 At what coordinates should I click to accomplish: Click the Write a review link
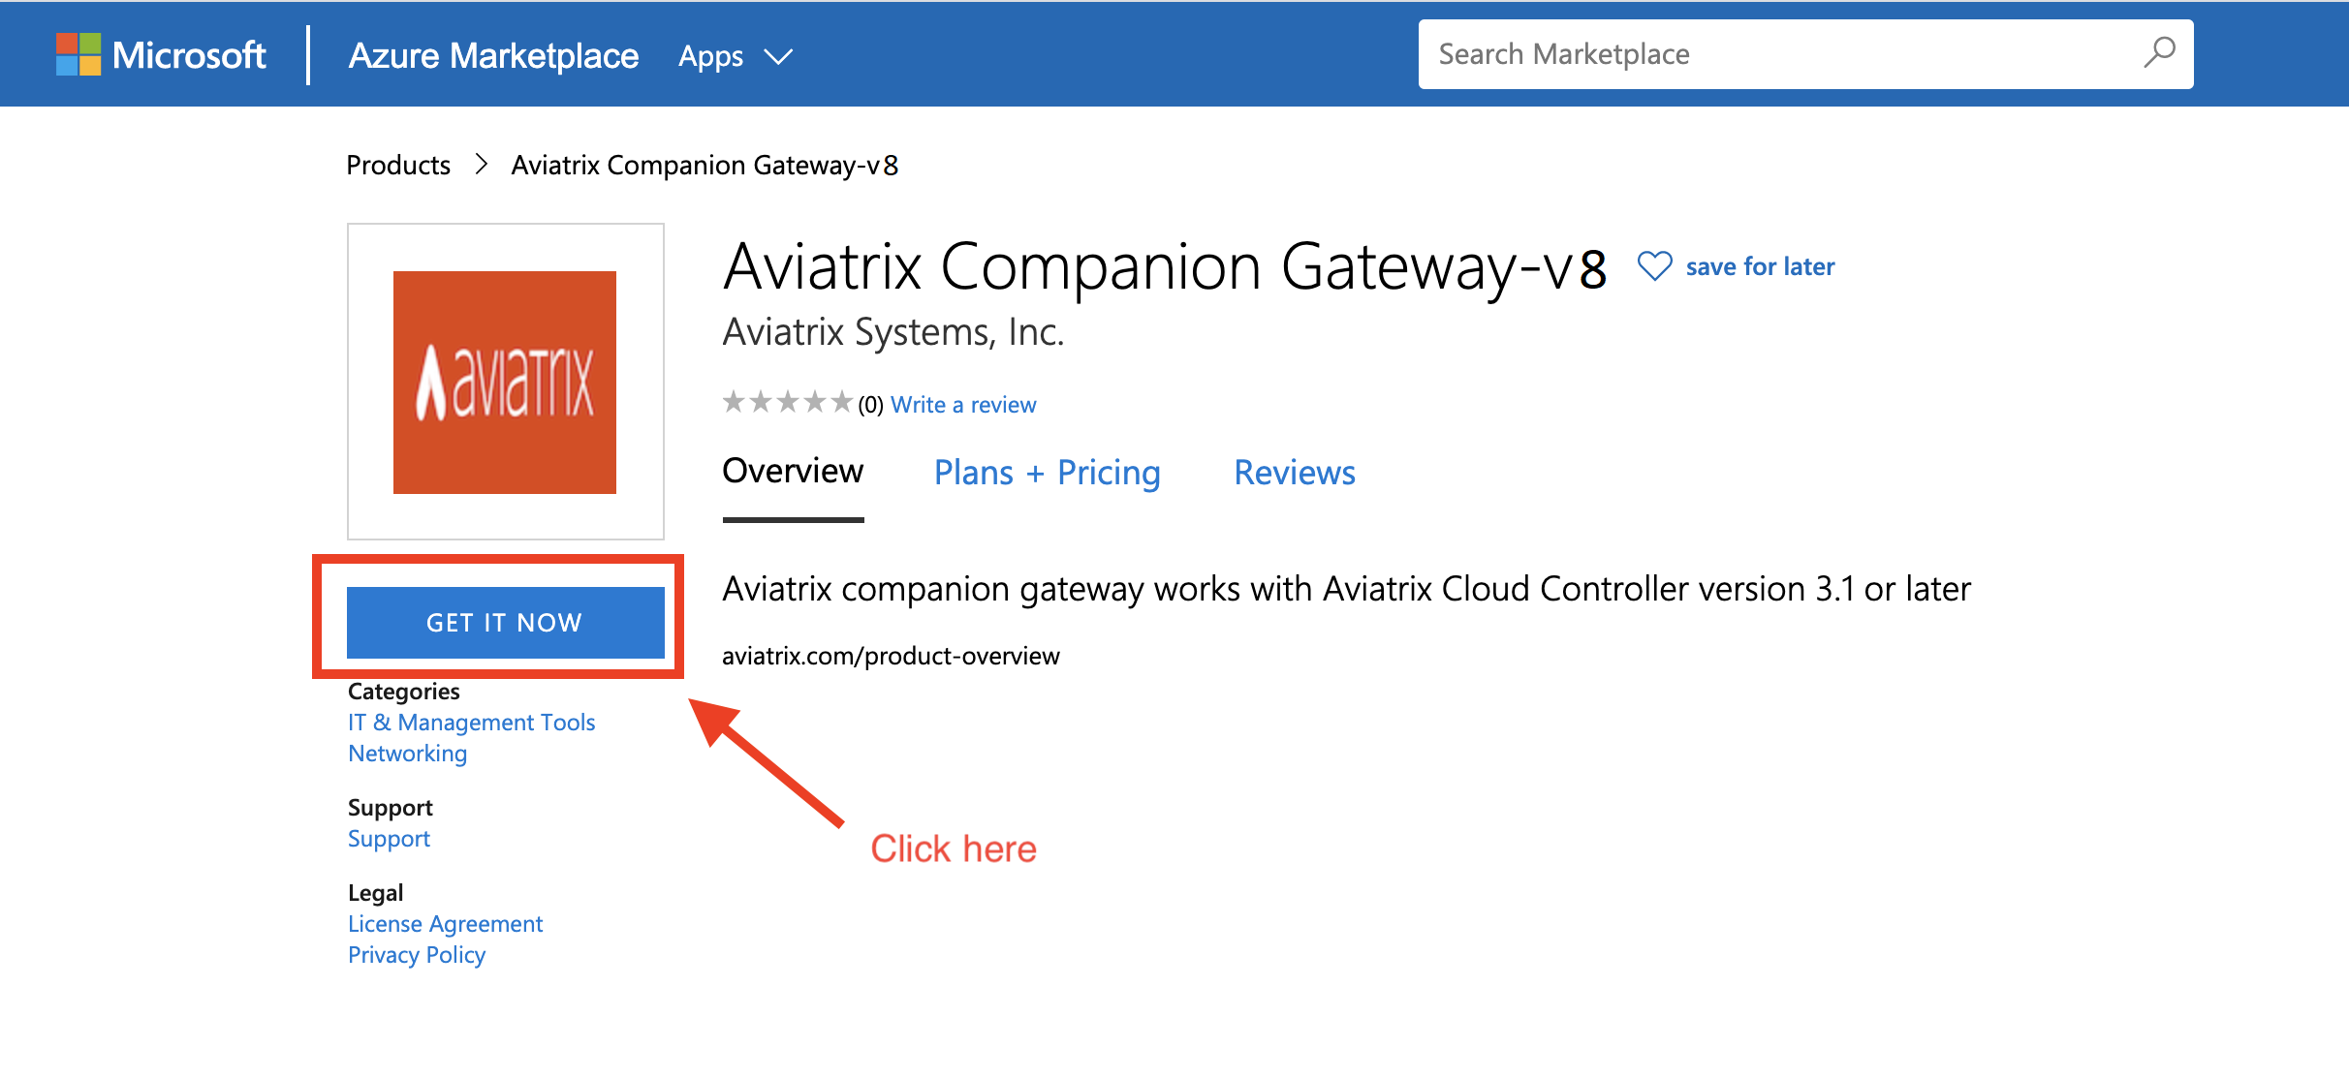point(962,404)
